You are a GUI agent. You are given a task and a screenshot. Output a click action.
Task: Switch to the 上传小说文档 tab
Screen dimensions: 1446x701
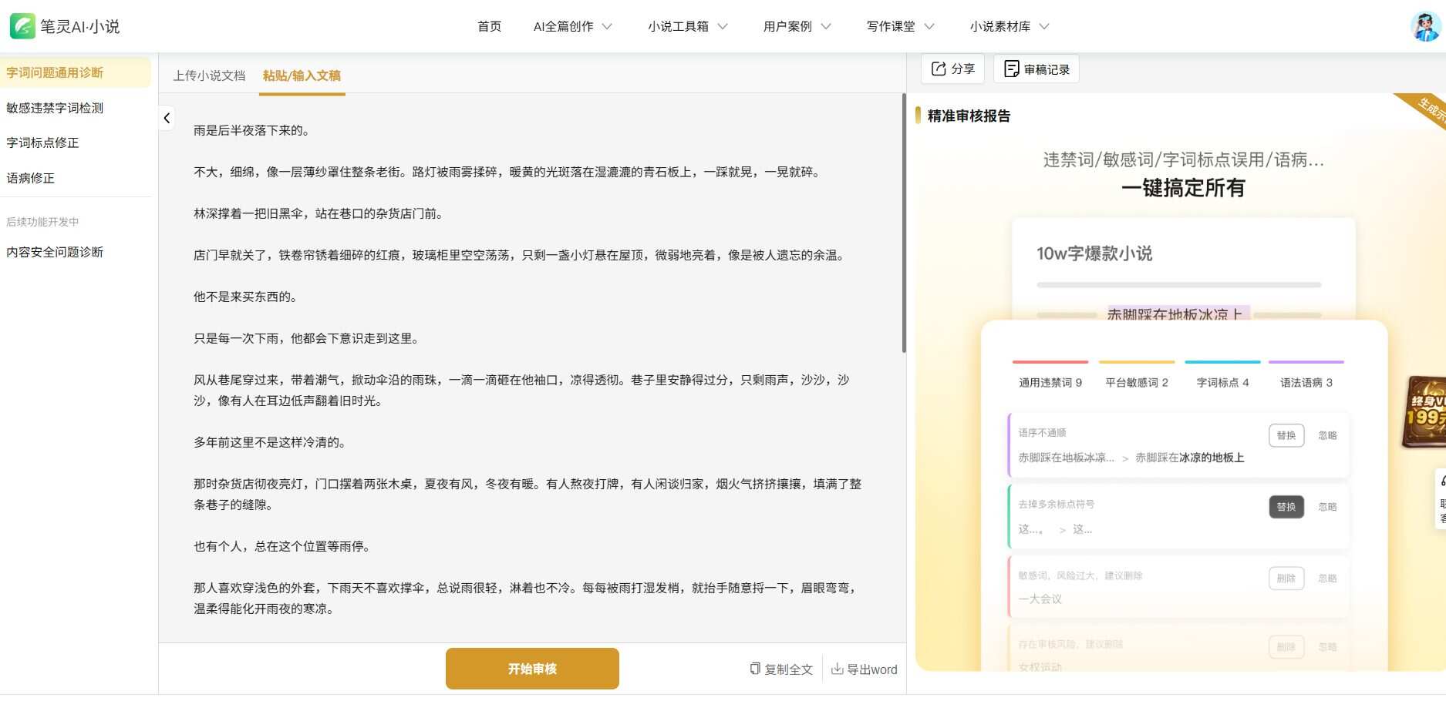209,75
